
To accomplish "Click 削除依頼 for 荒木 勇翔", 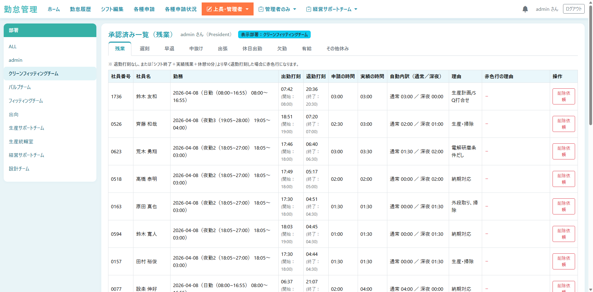I will (x=564, y=151).
